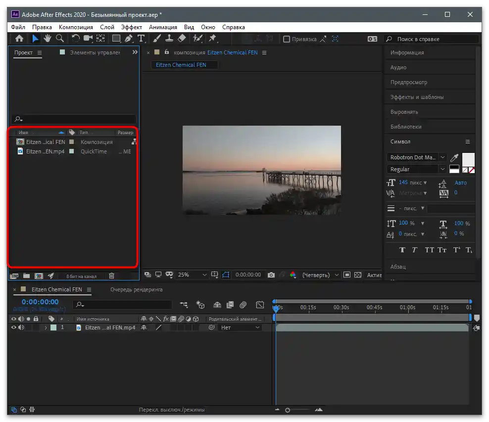Click the timeline zoom slider knob
This screenshot has width=489, height=422.
click(x=288, y=410)
